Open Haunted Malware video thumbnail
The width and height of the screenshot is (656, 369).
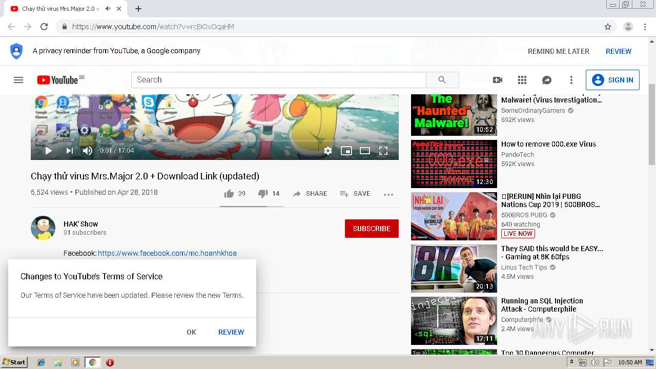pos(454,115)
